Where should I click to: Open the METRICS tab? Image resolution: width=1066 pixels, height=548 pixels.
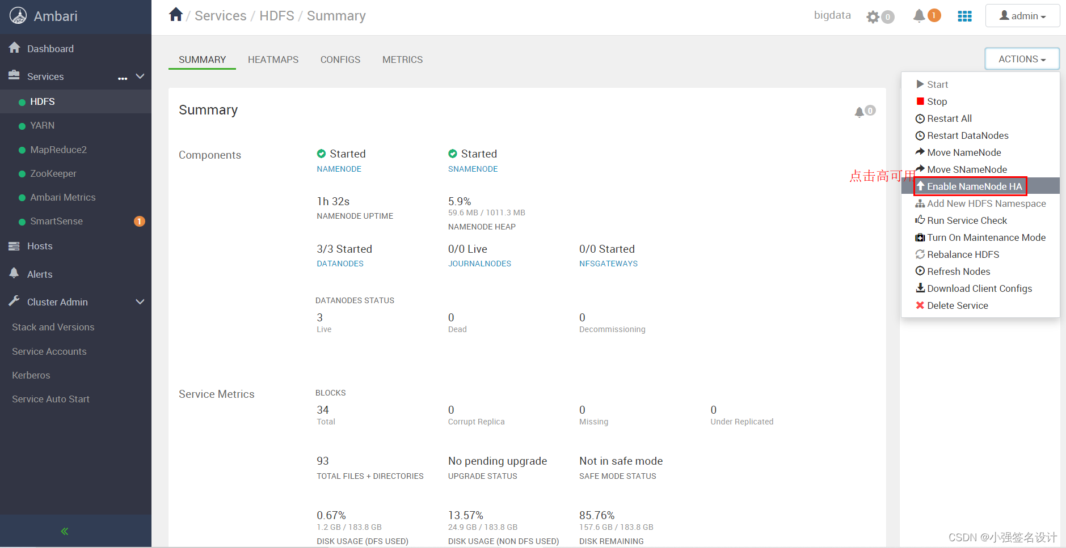[x=402, y=60]
